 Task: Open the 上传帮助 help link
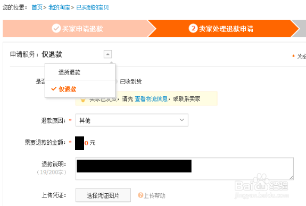154,195
